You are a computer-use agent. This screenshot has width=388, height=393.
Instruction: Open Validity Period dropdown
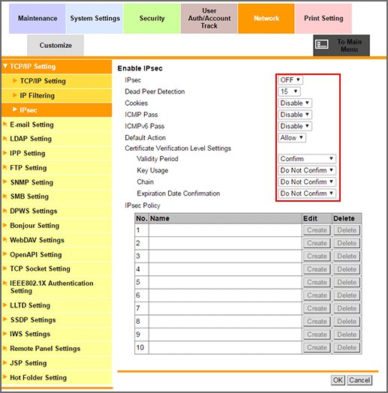click(307, 159)
